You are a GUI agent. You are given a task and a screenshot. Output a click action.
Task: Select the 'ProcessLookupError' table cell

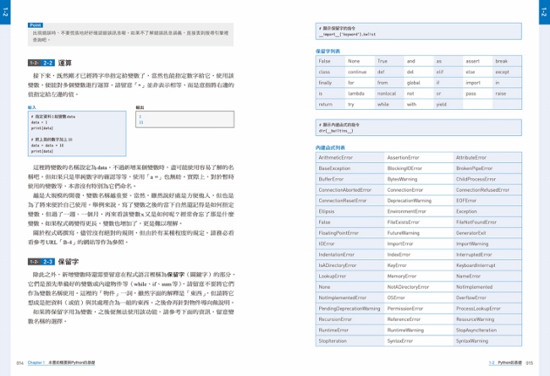point(487,308)
